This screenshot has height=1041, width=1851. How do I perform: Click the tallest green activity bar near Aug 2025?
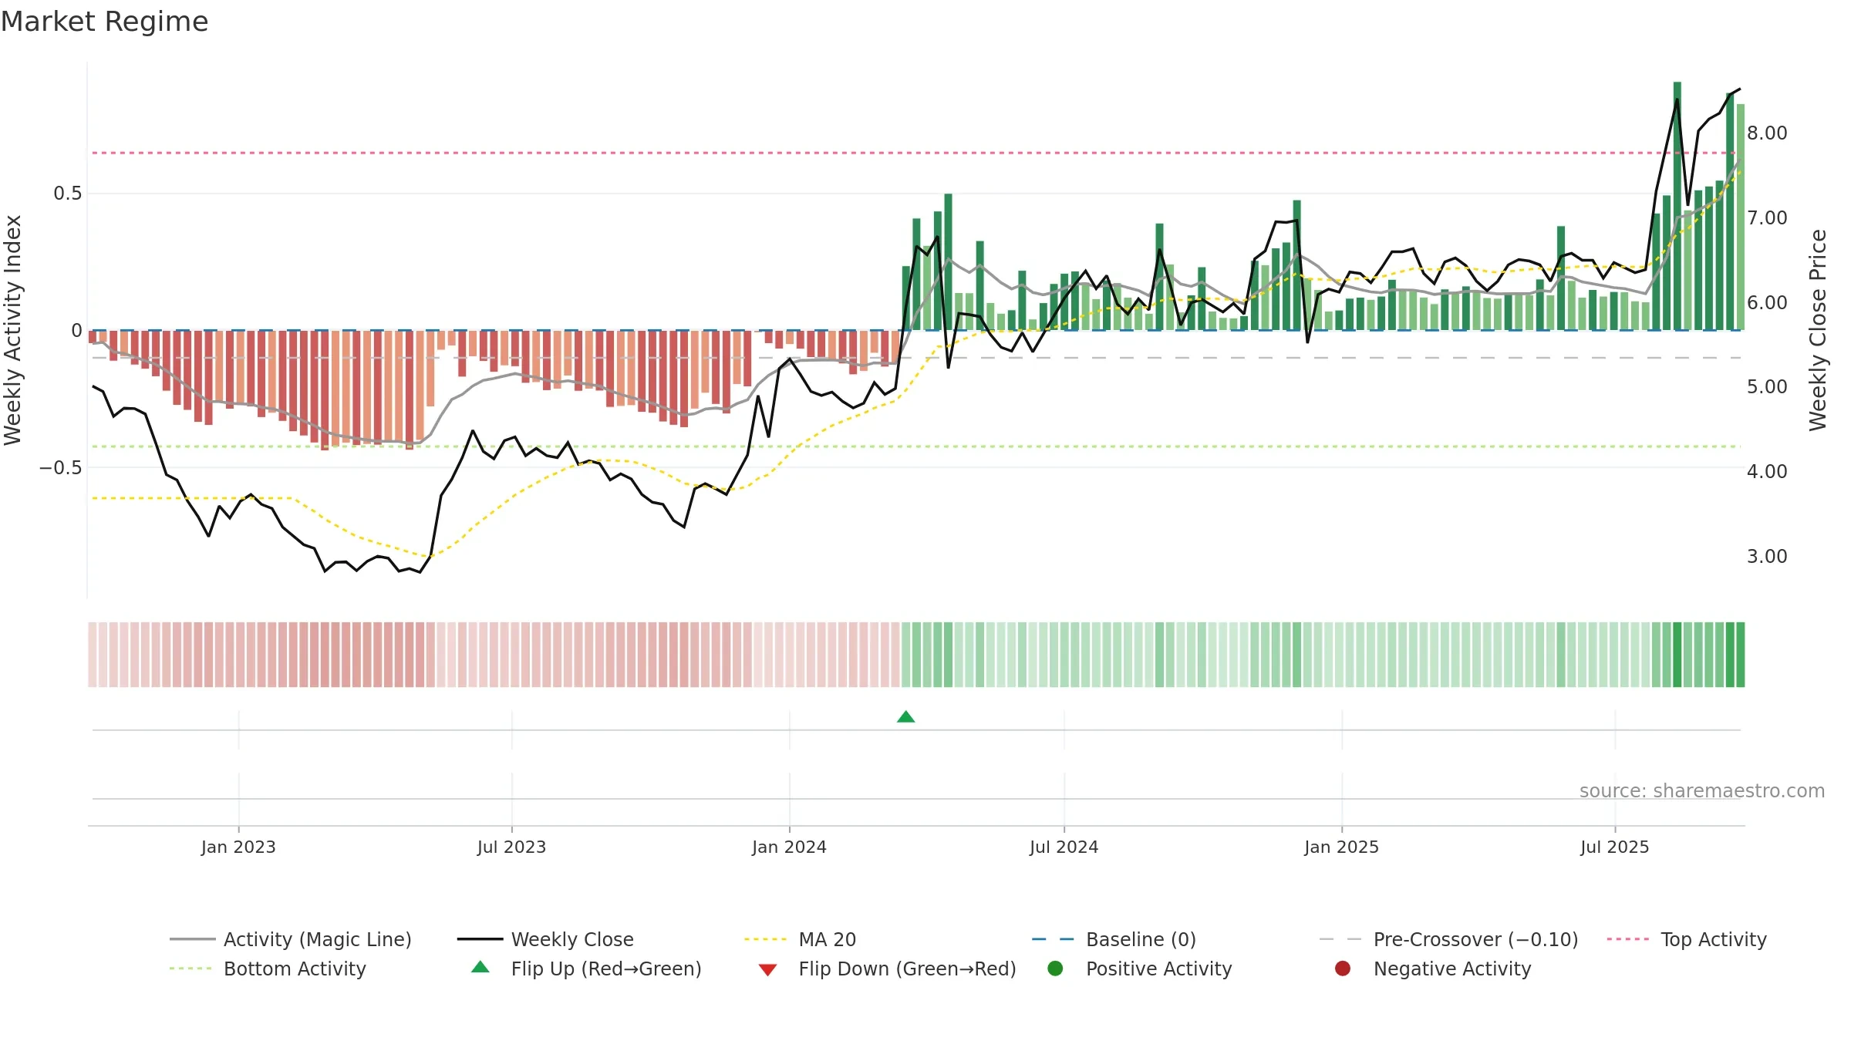pyautogui.click(x=1677, y=206)
